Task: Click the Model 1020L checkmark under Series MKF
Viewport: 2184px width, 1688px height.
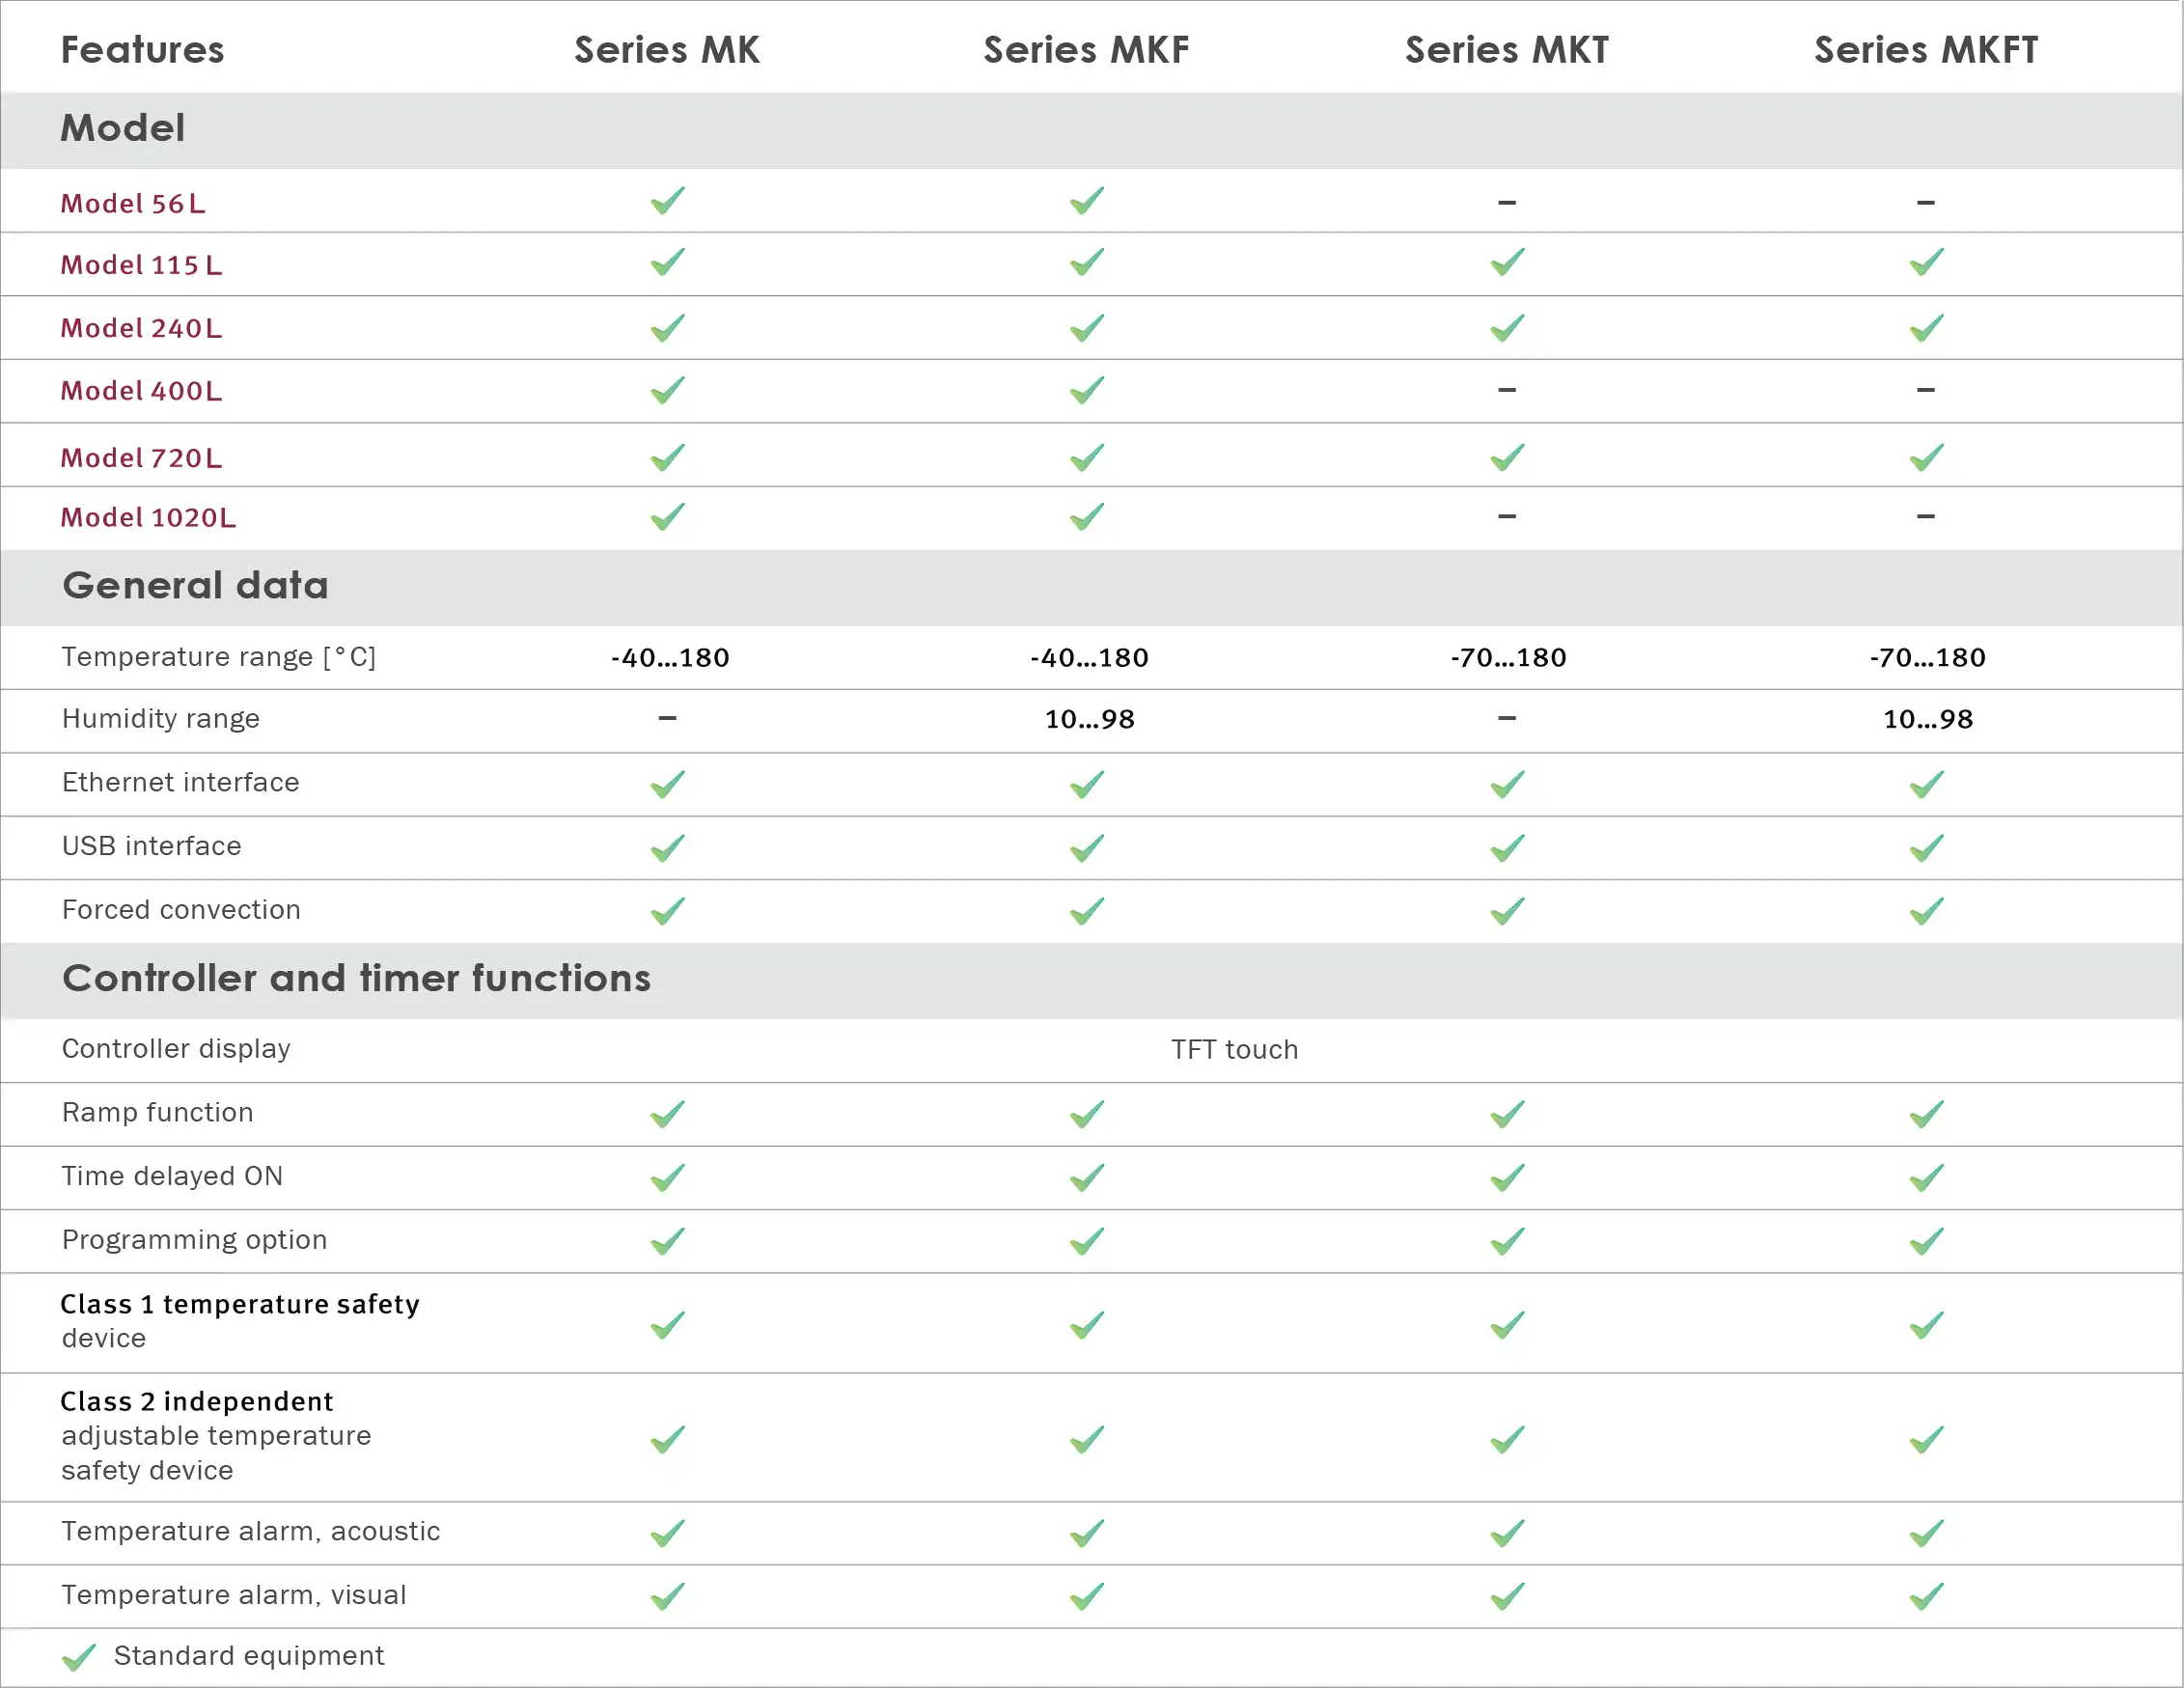Action: coord(1087,517)
